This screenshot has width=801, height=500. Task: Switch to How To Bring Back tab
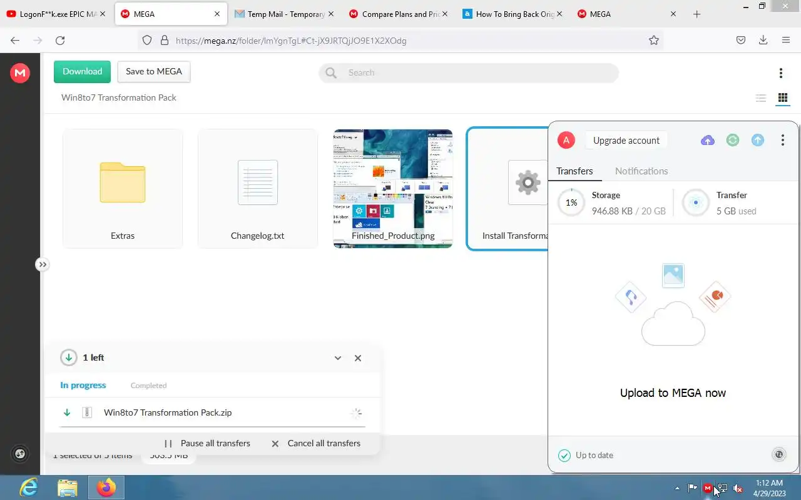point(513,14)
